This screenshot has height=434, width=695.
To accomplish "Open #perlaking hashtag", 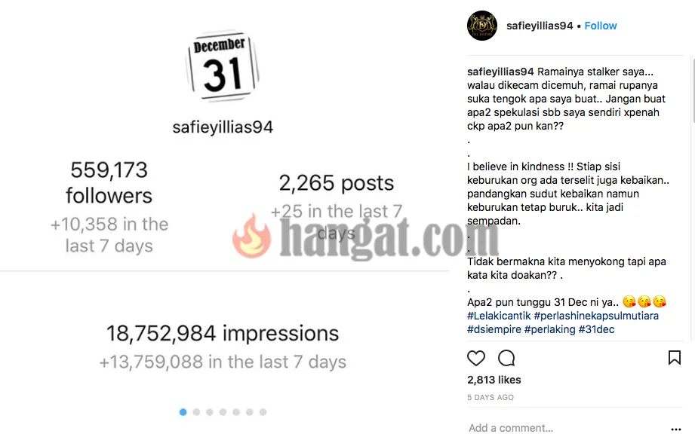I will coord(549,329).
